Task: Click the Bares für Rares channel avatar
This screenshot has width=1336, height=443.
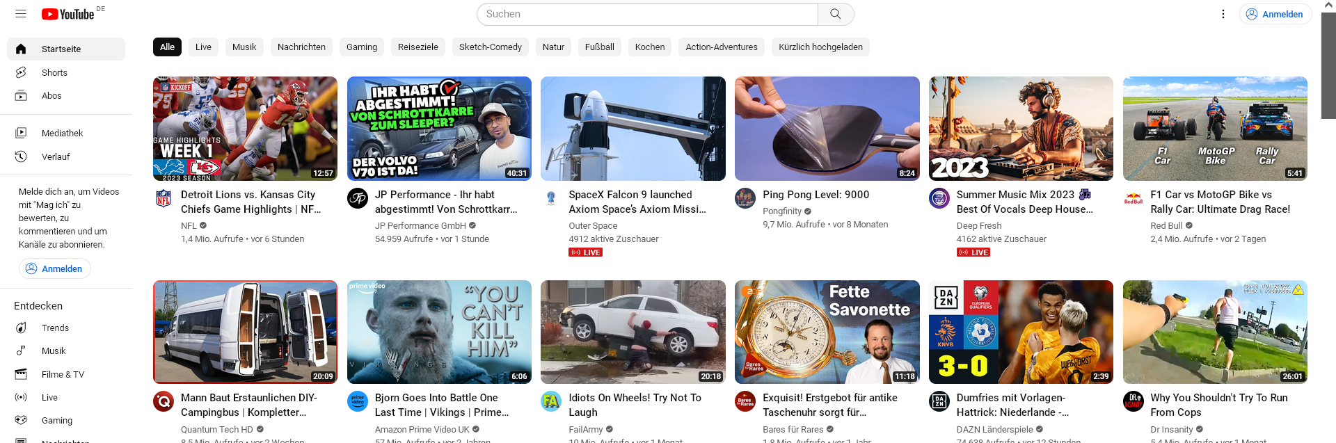Action: point(745,401)
